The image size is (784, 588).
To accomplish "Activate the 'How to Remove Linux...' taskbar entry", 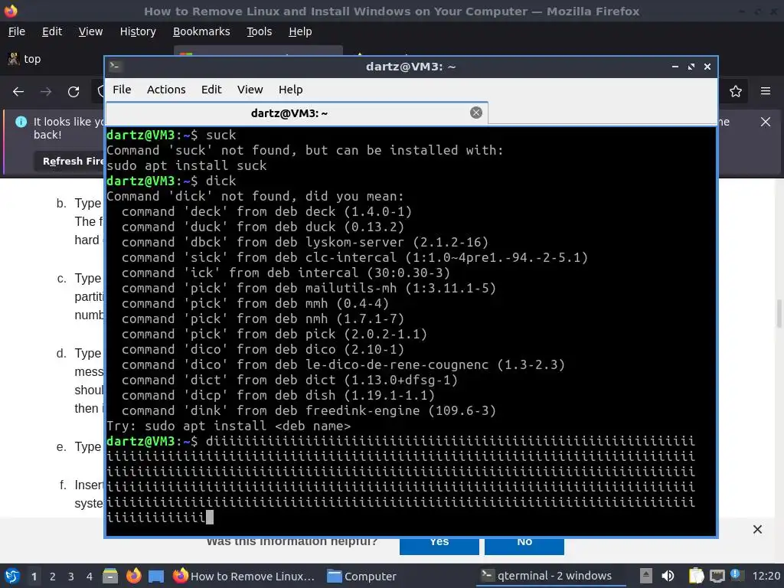I will (244, 576).
